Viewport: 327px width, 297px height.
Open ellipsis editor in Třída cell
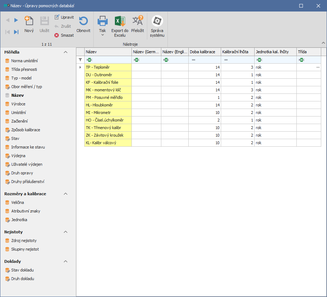click(x=318, y=67)
